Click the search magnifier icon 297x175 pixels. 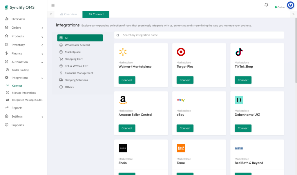point(118,35)
